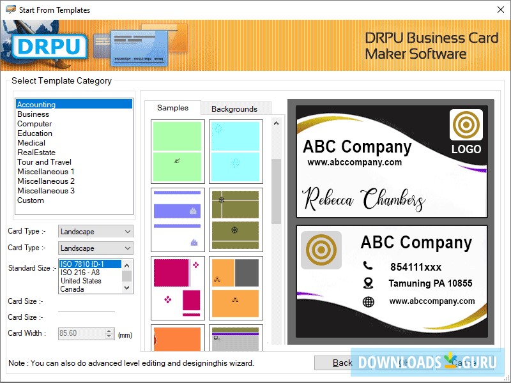Click the front card preview with Rebecca Chambers
This screenshot has width=511, height=383.
tap(392, 161)
